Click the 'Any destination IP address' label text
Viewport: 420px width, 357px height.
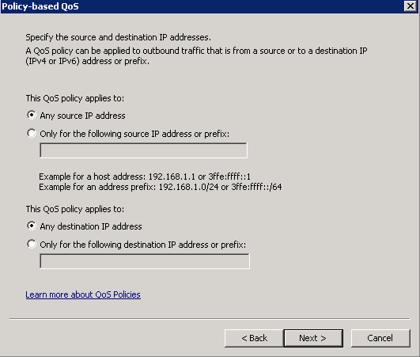pos(91,226)
